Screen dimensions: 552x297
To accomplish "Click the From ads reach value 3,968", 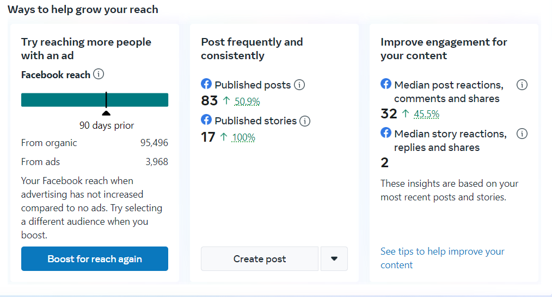I will pos(157,161).
